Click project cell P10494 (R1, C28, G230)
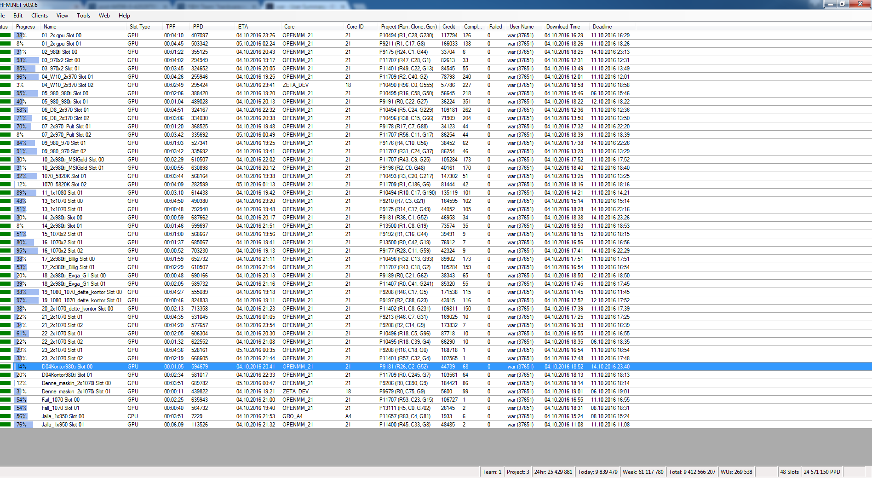This screenshot has height=478, width=872. pyautogui.click(x=406, y=35)
